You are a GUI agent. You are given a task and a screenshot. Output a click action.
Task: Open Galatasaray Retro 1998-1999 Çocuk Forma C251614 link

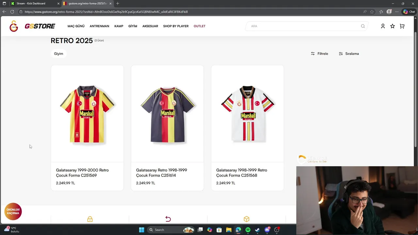162,173
